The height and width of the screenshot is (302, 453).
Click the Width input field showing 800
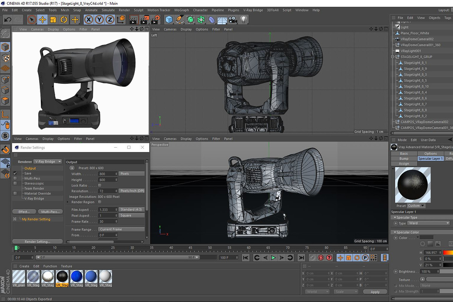point(108,174)
